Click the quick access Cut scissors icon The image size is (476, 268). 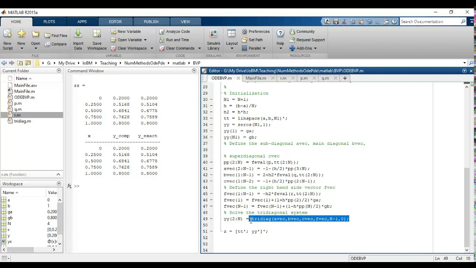pyautogui.click(x=344, y=22)
